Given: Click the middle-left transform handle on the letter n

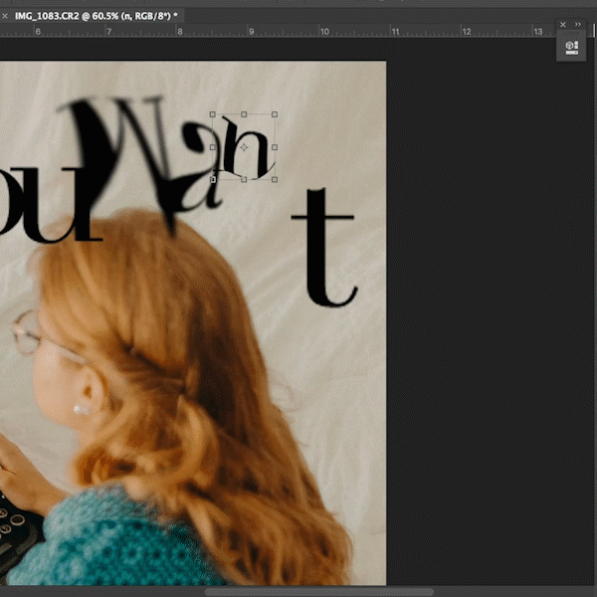Looking at the screenshot, I should pyautogui.click(x=213, y=147).
